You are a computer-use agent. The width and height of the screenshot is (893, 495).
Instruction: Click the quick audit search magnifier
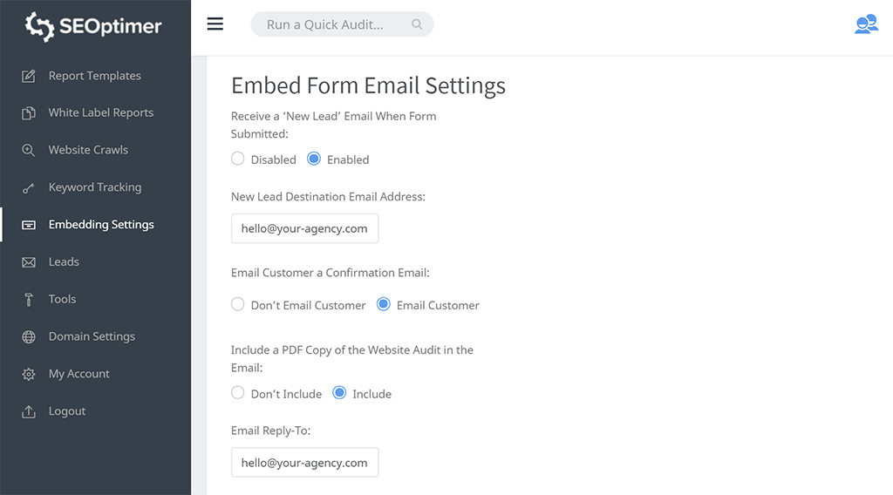click(417, 24)
